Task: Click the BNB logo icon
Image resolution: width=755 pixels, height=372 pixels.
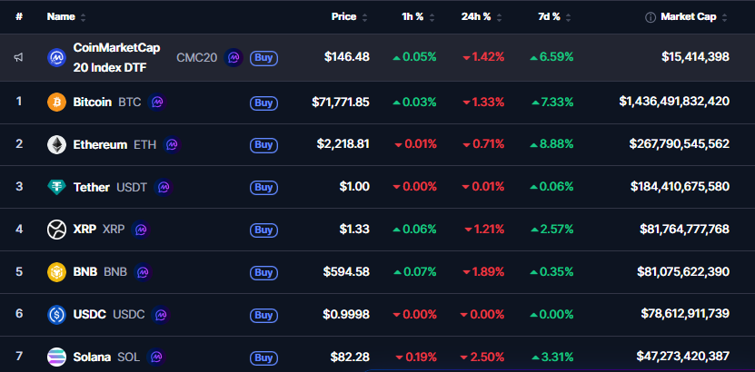Action: [x=56, y=272]
